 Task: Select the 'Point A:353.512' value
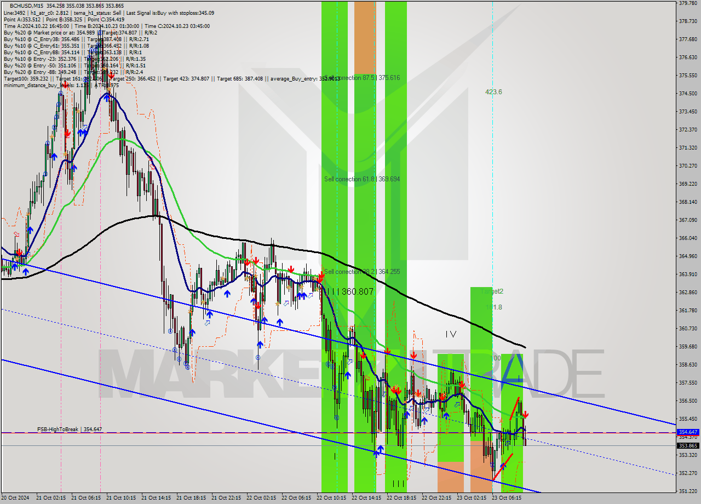(x=22, y=19)
